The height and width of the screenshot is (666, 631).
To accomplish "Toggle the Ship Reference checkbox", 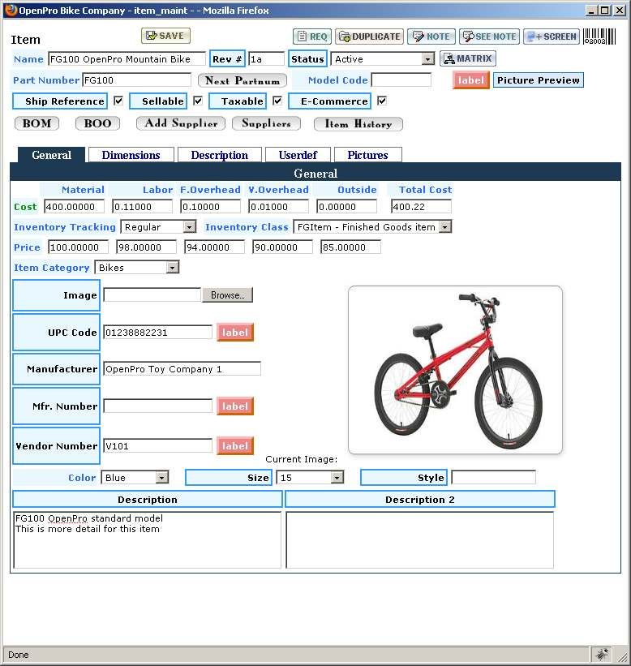I will click(118, 101).
